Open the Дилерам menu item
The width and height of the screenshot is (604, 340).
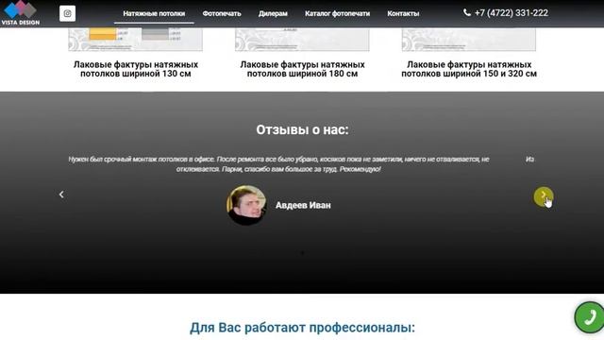pyautogui.click(x=273, y=13)
